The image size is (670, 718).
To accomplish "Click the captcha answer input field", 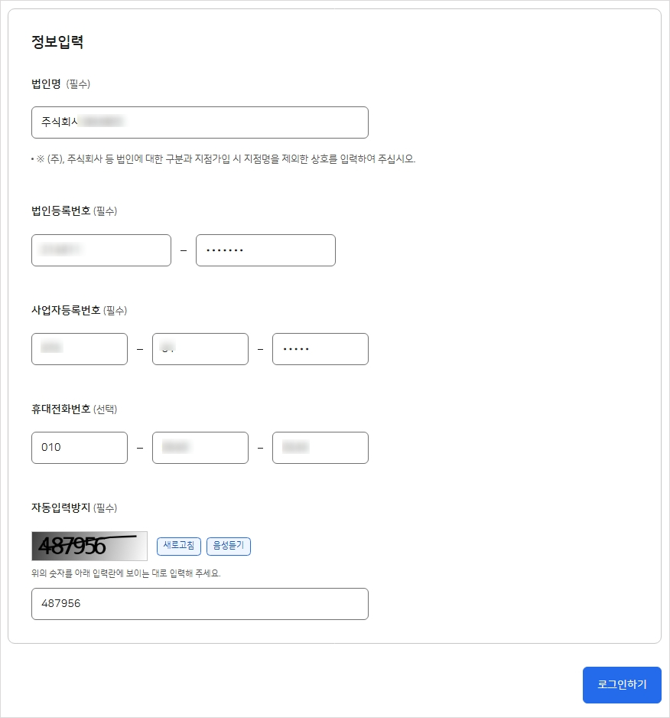I will point(200,603).
